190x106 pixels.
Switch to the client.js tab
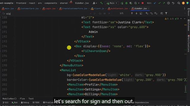click(x=97, y=9)
